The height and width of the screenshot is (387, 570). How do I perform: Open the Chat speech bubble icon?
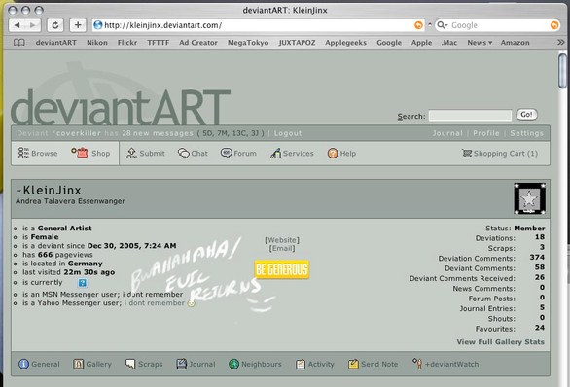(x=184, y=153)
